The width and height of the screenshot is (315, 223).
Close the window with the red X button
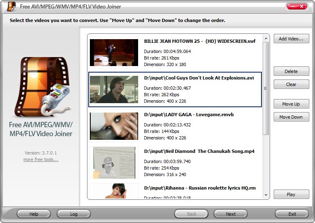click(x=302, y=7)
